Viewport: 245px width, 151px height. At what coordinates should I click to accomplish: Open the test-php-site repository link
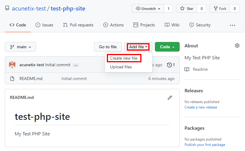pyautogui.click(x=68, y=8)
